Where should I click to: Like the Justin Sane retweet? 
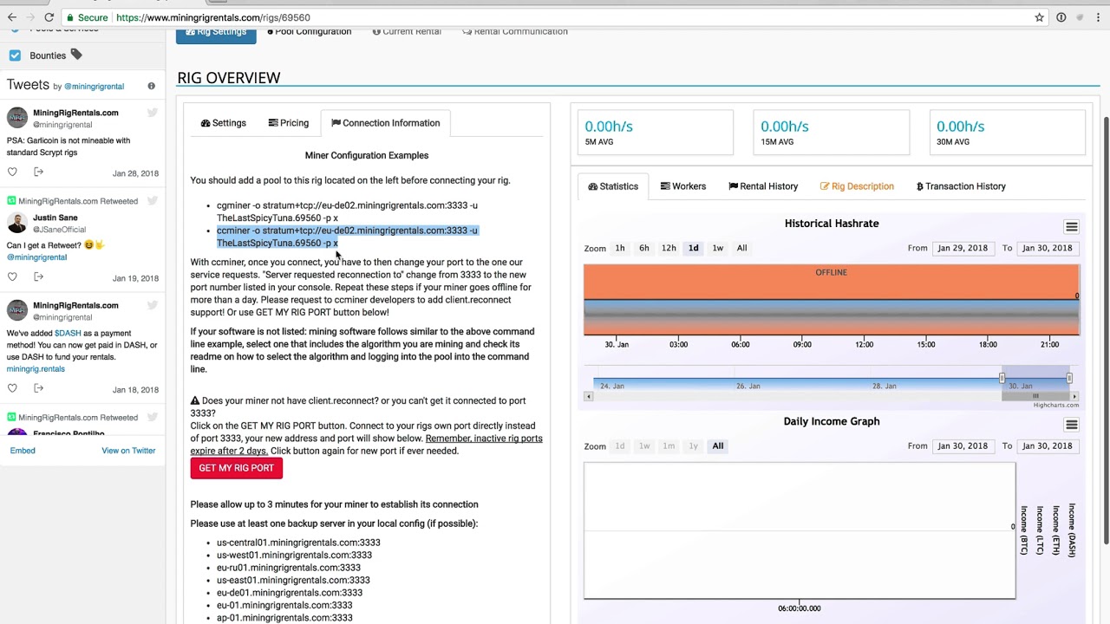tap(12, 276)
